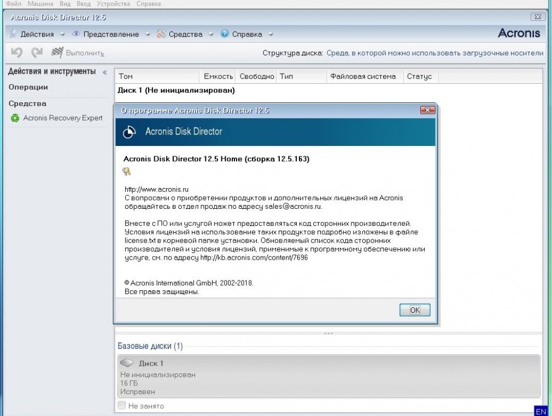Viewport: 552px width, 416px height.
Task: Click OK to close the About dialog
Action: point(415,310)
